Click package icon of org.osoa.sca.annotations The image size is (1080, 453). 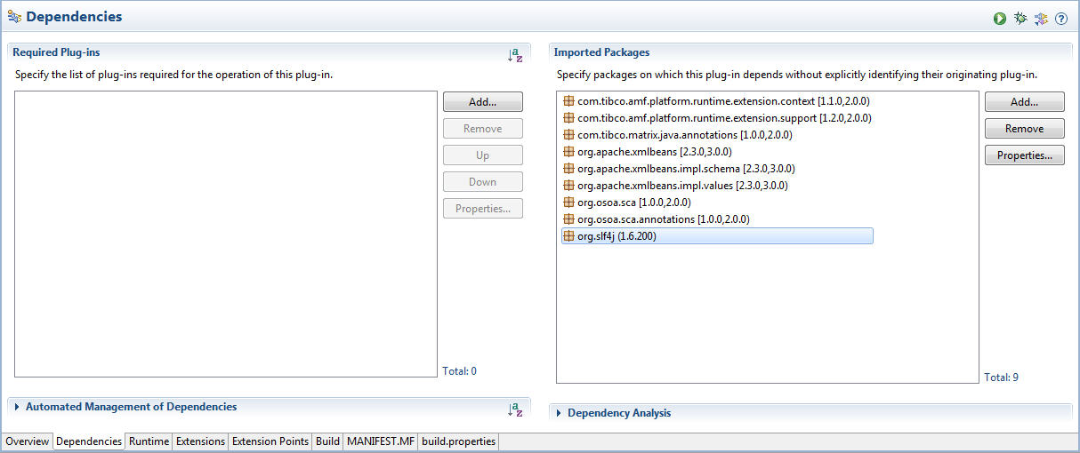[569, 219]
